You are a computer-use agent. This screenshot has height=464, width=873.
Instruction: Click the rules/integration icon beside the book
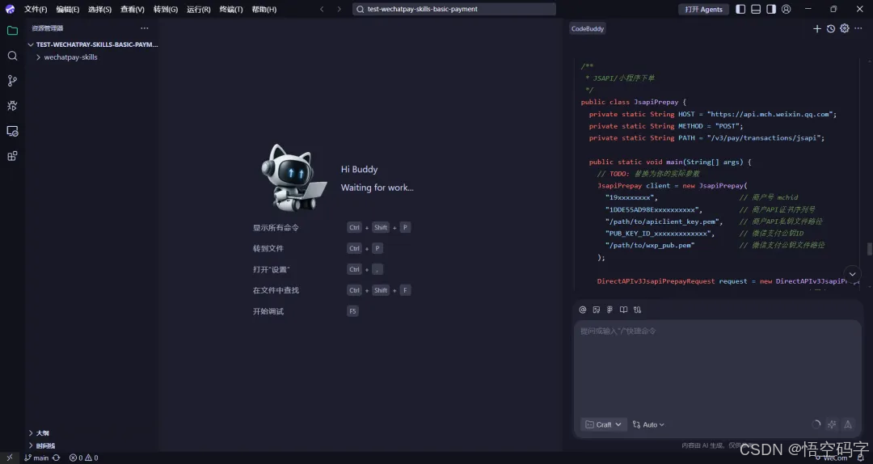tap(638, 310)
